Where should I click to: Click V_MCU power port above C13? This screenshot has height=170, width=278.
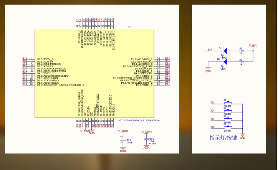147,132
